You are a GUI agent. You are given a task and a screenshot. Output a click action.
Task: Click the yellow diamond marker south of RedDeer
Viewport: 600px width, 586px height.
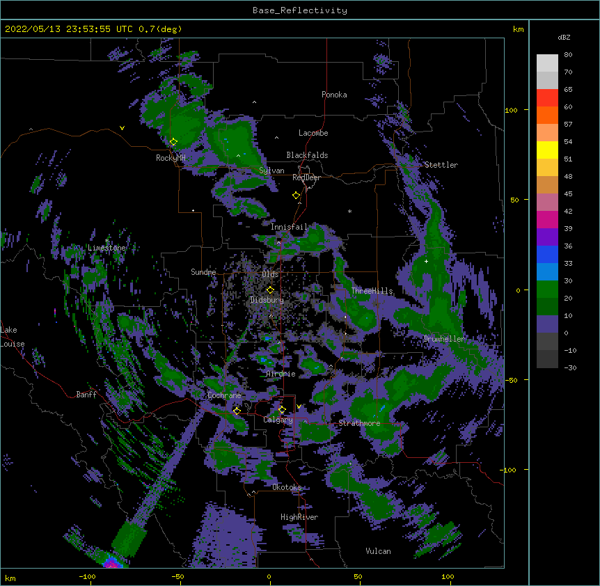coord(297,196)
